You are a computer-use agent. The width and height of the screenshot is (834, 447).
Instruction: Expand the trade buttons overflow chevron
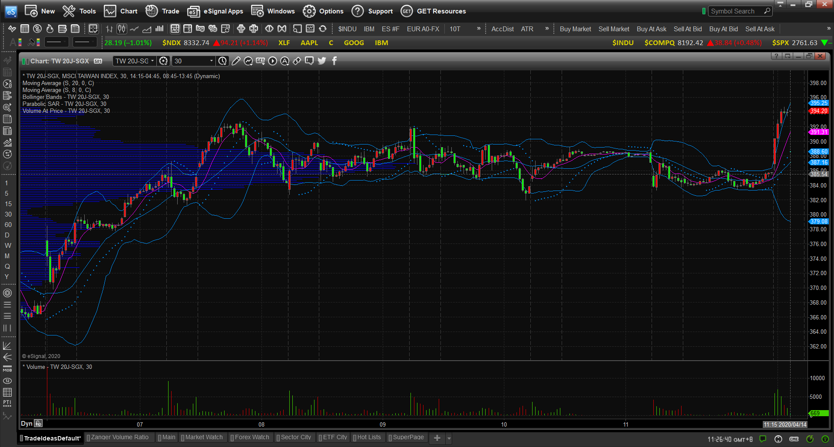coord(829,29)
